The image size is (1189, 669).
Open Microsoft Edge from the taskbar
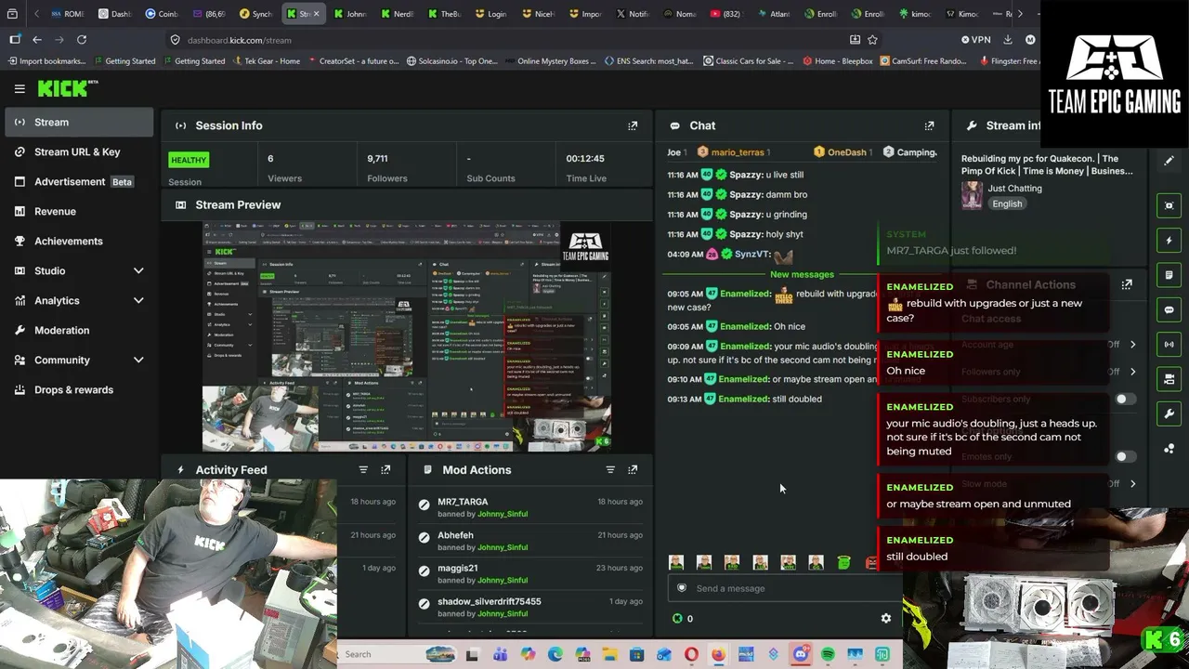pos(555,654)
